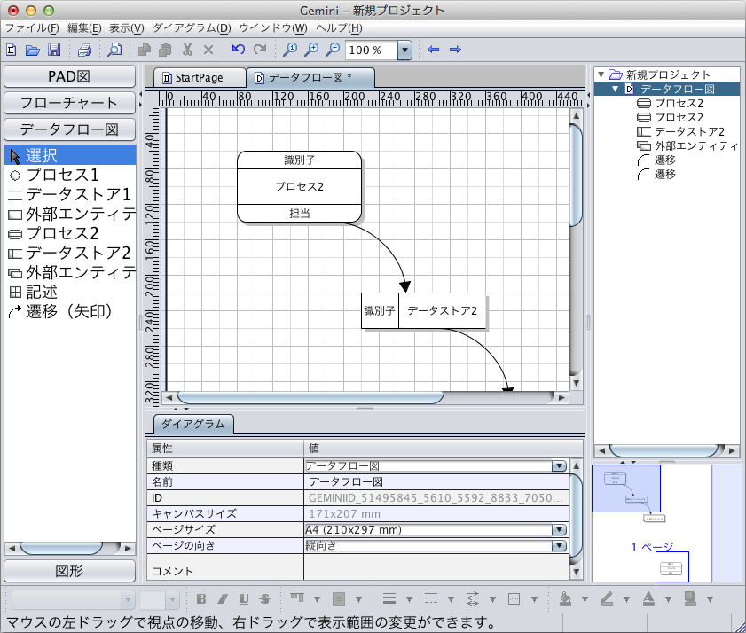Viewport: 746px width, 633px height.
Task: Toggle bold formatting
Action: (201, 598)
